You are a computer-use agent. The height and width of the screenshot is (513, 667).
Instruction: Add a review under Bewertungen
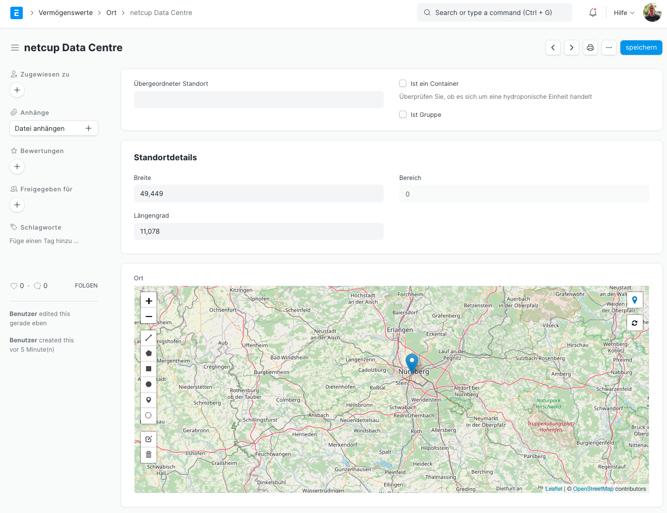17,167
